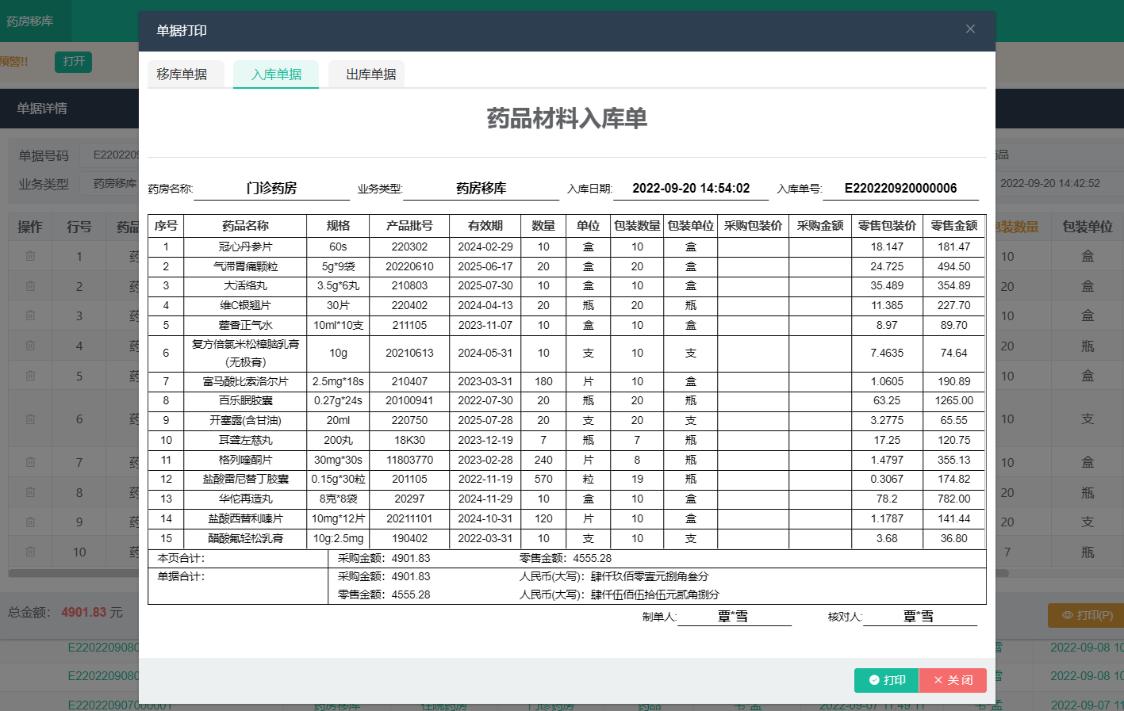Click the 冠心丹参片 cell
This screenshot has height=711, width=1124.
coord(245,247)
